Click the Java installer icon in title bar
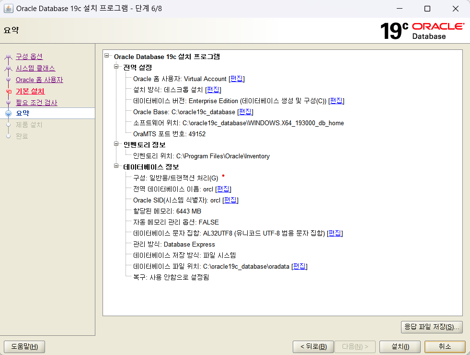 pos(9,9)
